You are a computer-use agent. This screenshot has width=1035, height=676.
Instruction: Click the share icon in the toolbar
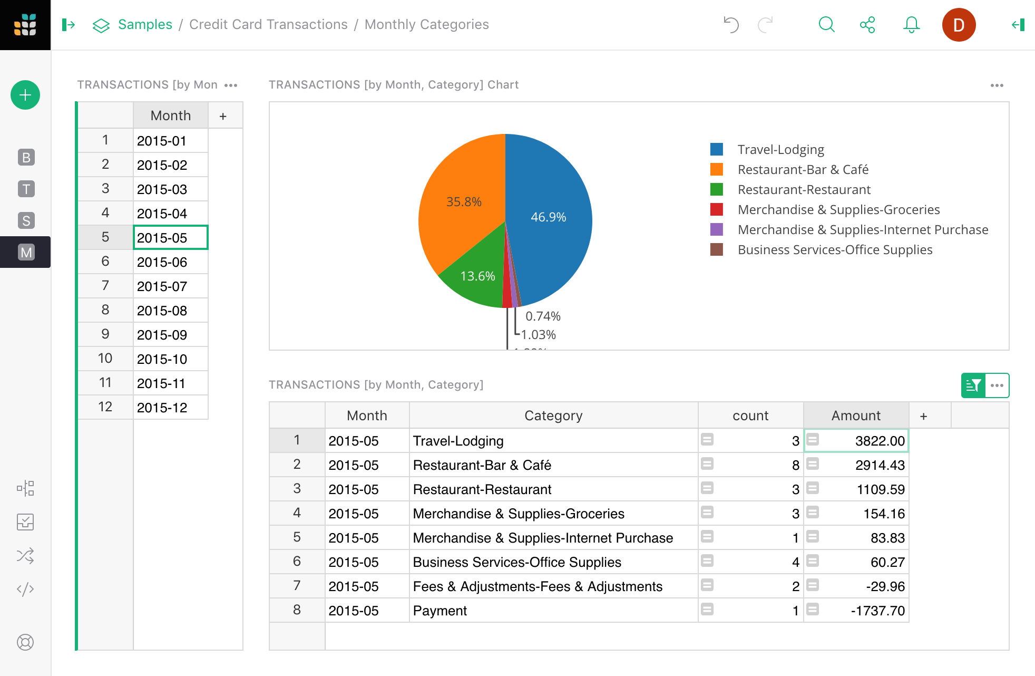(868, 25)
